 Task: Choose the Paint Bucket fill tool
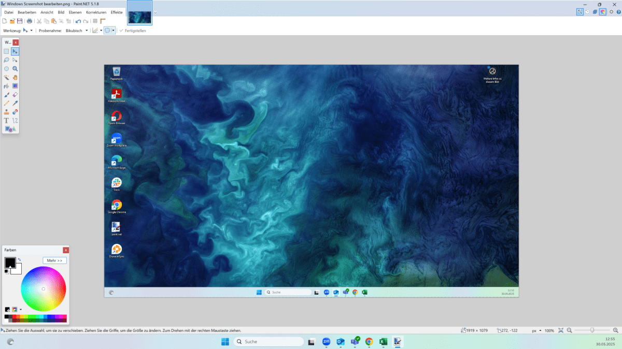[6, 86]
